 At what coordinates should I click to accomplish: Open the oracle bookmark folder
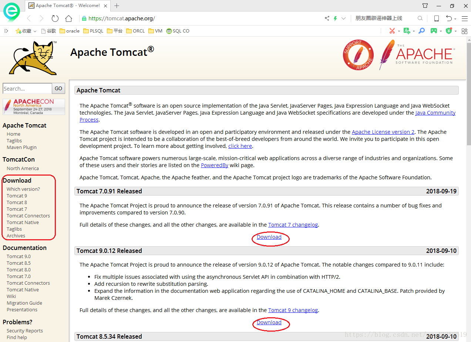70,31
